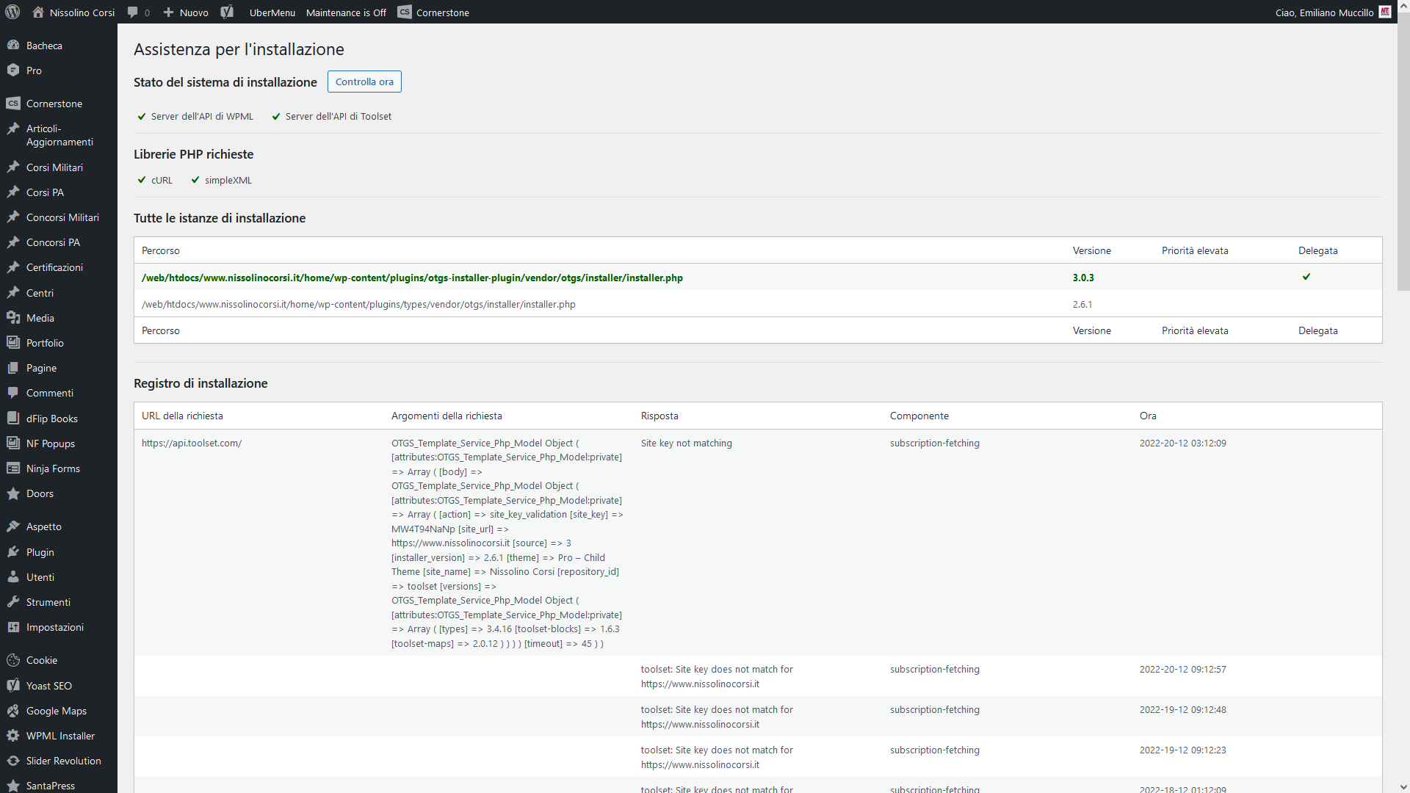1410x793 pixels.
Task: Select Ninja Forms in the sidebar menu
Action: coord(53,468)
